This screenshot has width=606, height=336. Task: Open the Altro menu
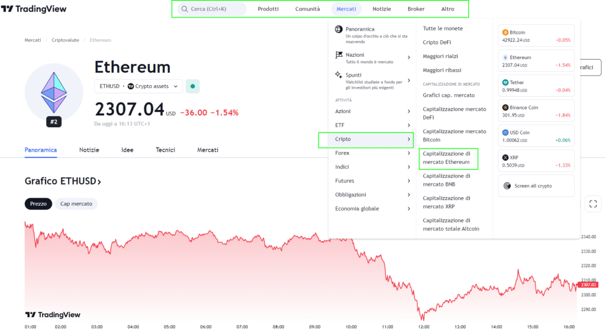point(447,9)
